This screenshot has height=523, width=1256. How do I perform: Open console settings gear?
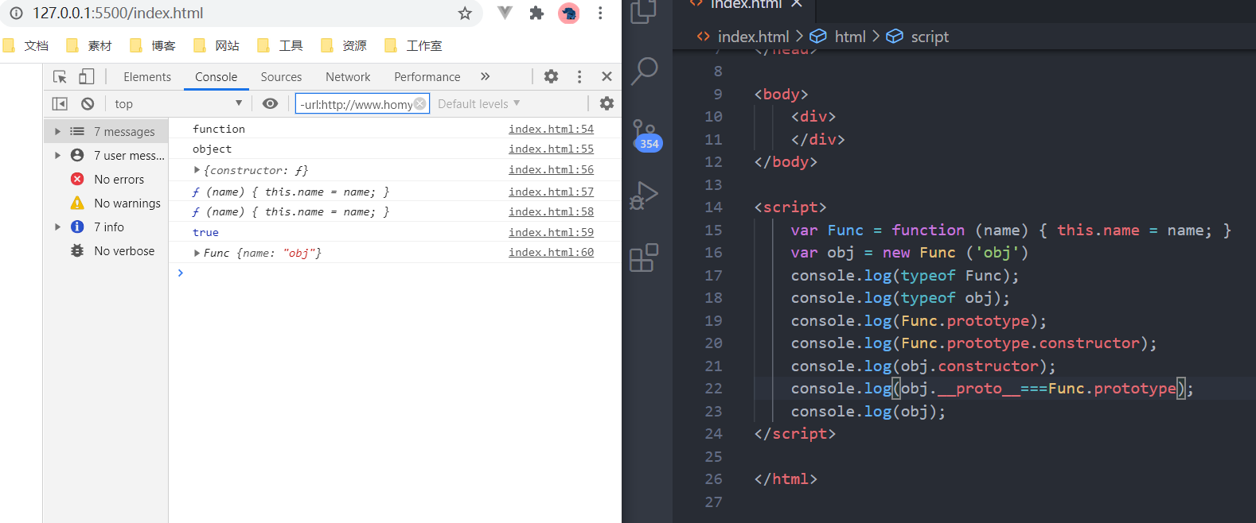[607, 103]
